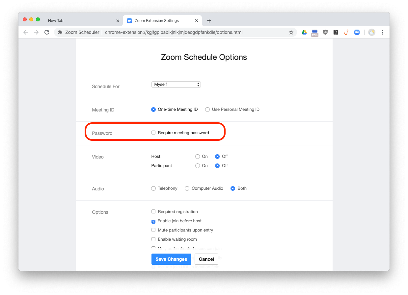Viewport: 408px width, 295px height.
Task: Enable Require meeting password
Action: pyautogui.click(x=153, y=133)
